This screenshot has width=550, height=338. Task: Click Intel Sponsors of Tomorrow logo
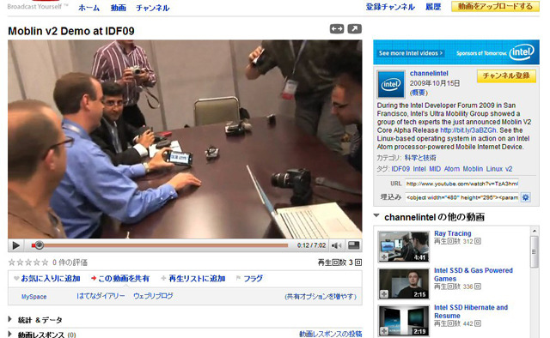pyautogui.click(x=496, y=53)
